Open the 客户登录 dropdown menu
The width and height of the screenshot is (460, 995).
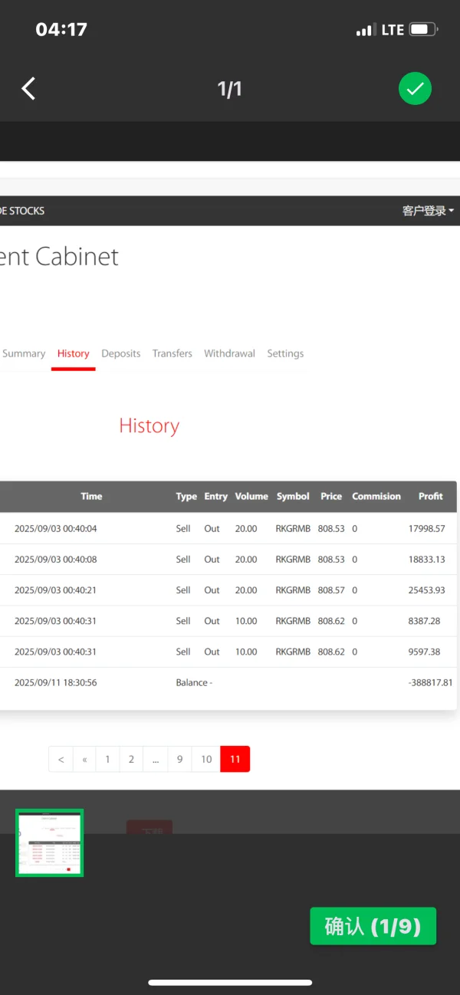(x=428, y=211)
